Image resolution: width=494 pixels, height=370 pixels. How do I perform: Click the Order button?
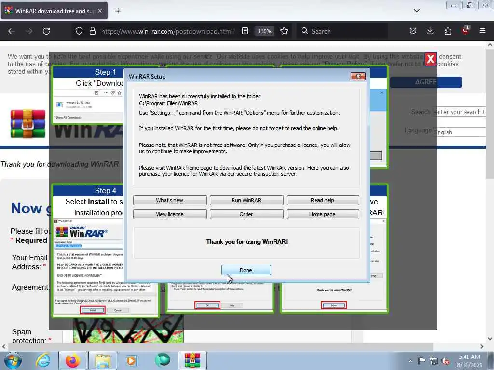point(246,214)
